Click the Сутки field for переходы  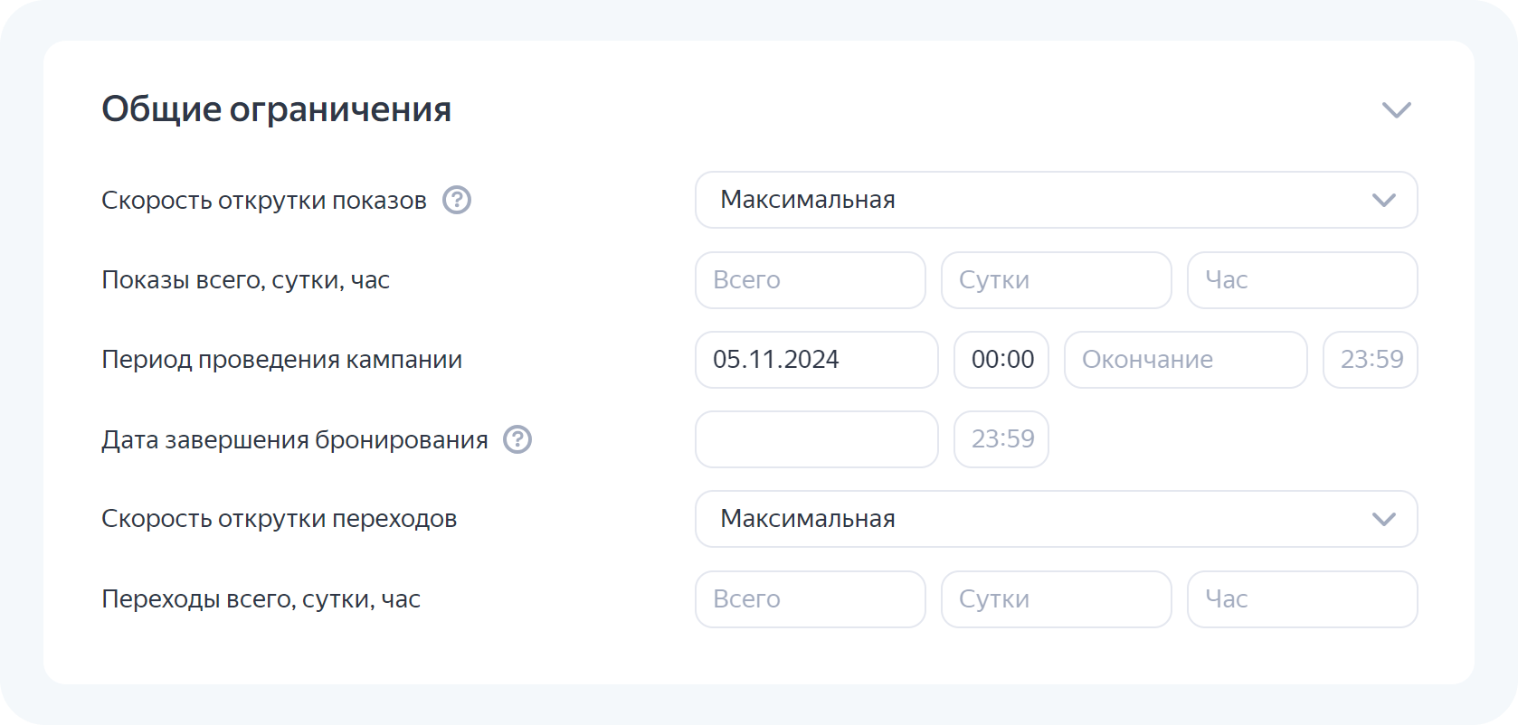[1056, 599]
